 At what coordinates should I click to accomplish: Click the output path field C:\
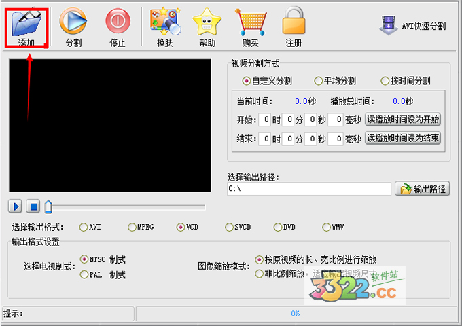pos(309,189)
